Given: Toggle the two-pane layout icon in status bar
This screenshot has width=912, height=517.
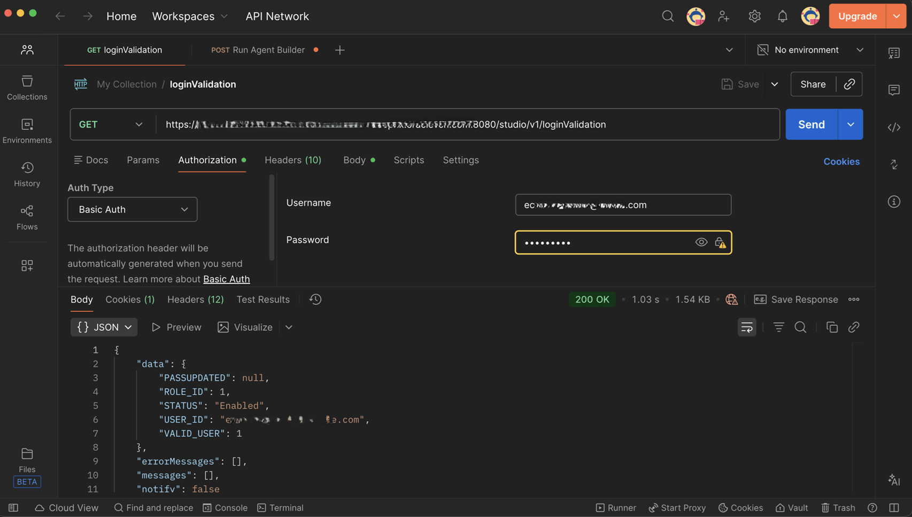Looking at the screenshot, I should (894, 507).
